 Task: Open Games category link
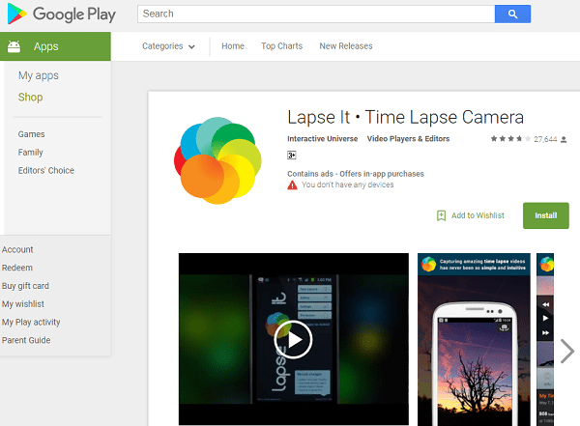tap(32, 134)
